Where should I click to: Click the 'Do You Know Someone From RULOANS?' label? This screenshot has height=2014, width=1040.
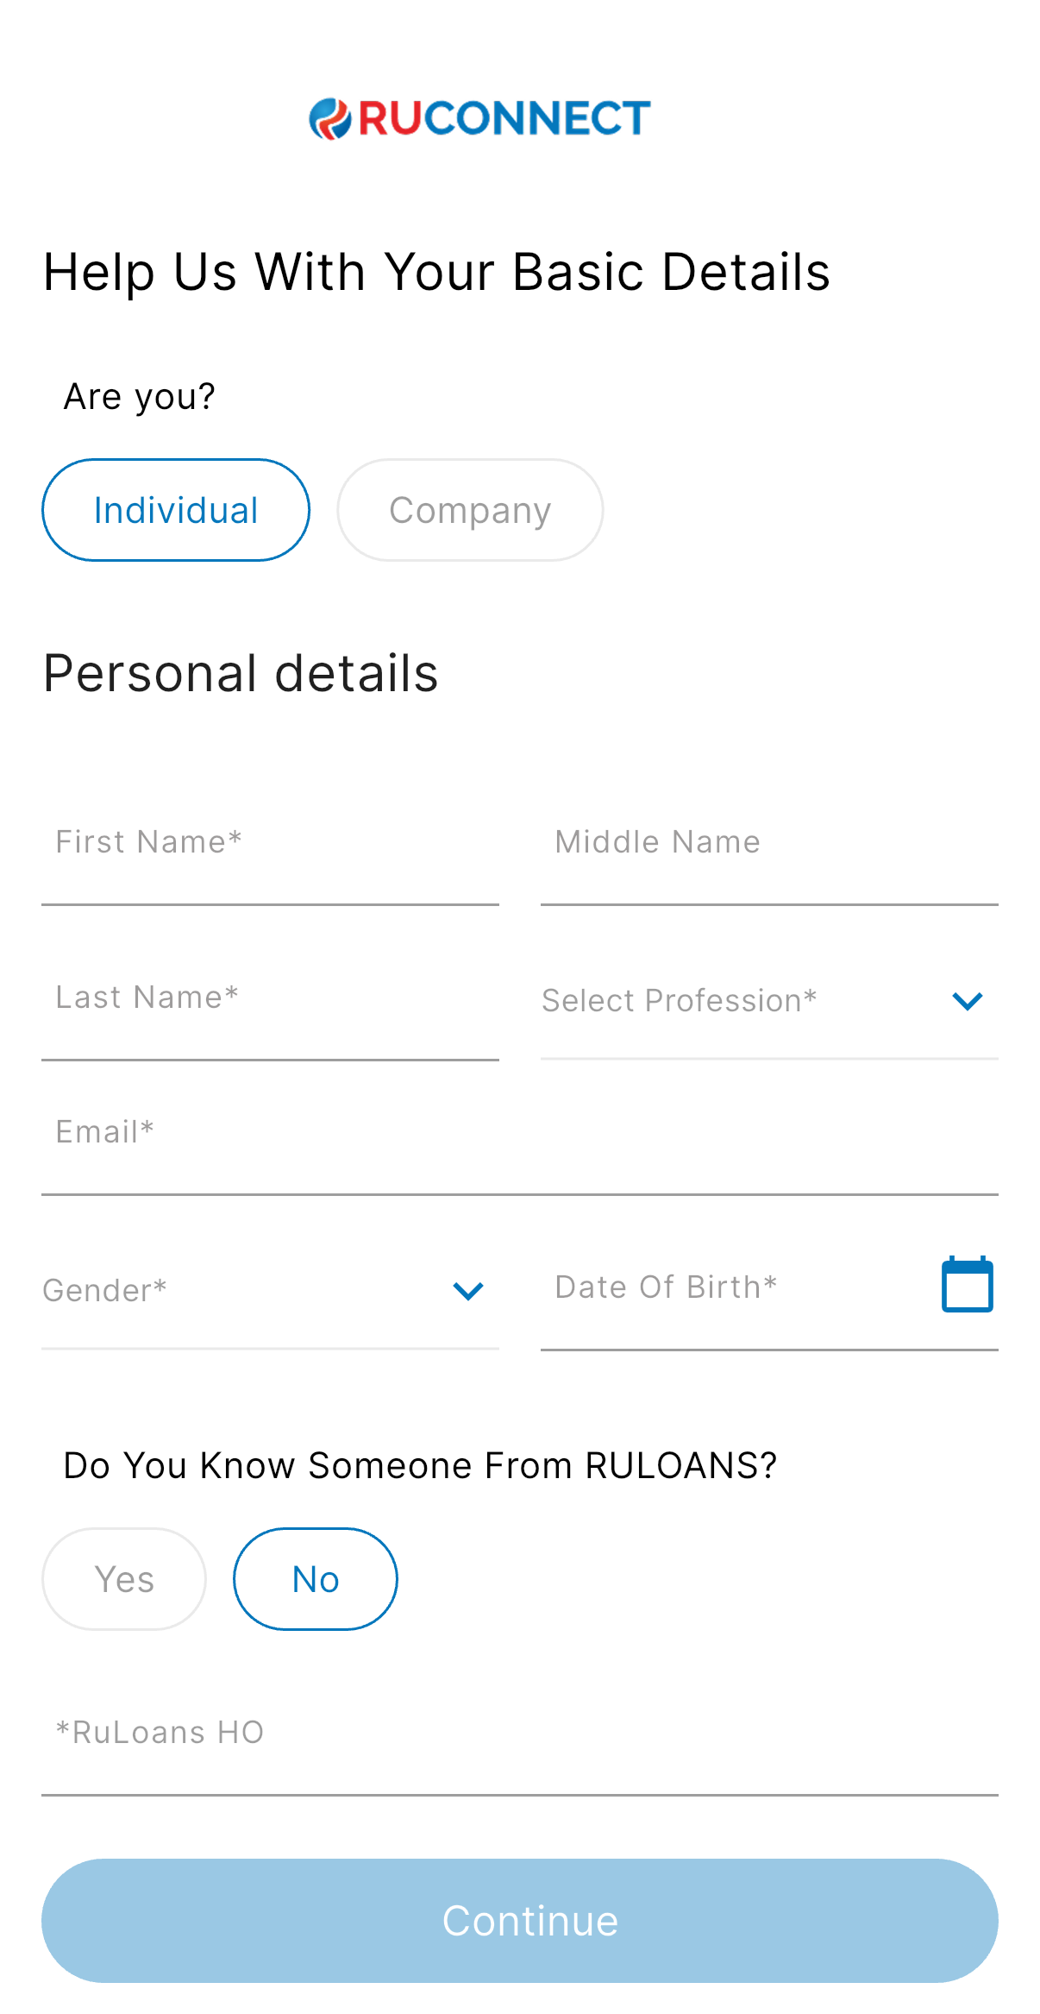pos(420,1466)
